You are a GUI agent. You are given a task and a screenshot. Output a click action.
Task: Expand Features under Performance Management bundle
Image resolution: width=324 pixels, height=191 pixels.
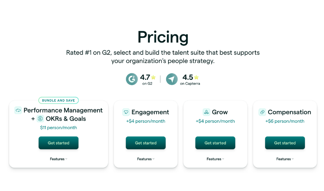pos(58,159)
